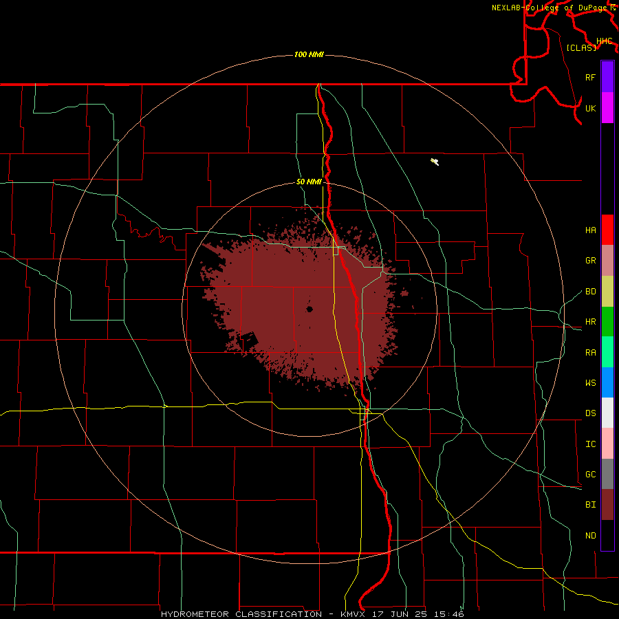This screenshot has width=619, height=619.
Task: Click the GR legend label
Action: pyautogui.click(x=591, y=261)
